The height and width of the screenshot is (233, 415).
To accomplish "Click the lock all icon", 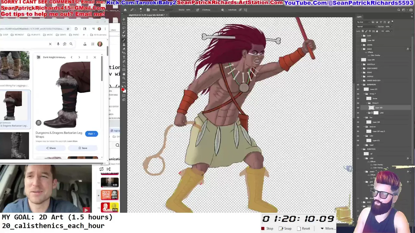I will click(x=377, y=31).
